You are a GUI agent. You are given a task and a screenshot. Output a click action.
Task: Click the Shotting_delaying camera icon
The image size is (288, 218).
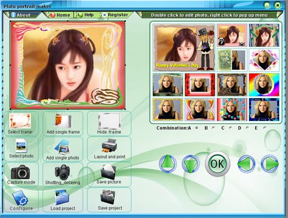click(63, 172)
